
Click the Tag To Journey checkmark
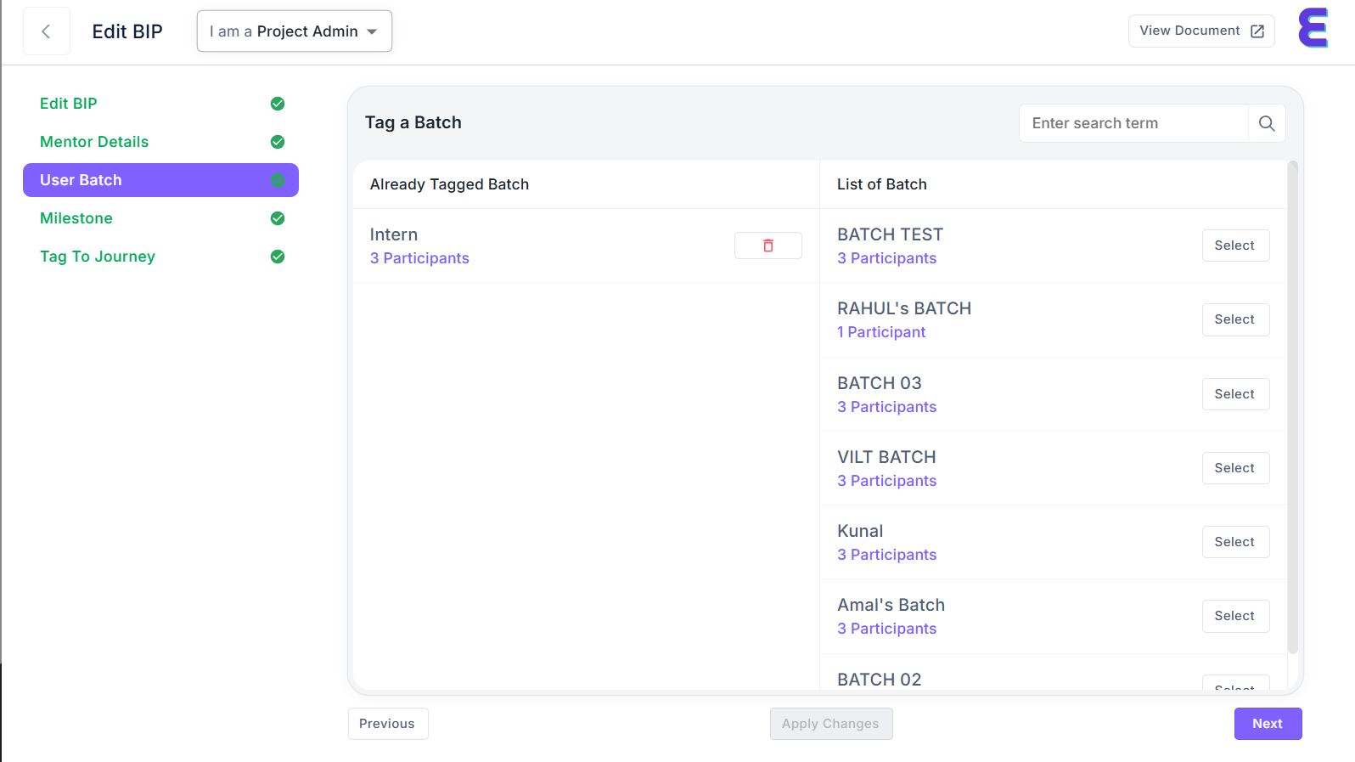point(278,257)
